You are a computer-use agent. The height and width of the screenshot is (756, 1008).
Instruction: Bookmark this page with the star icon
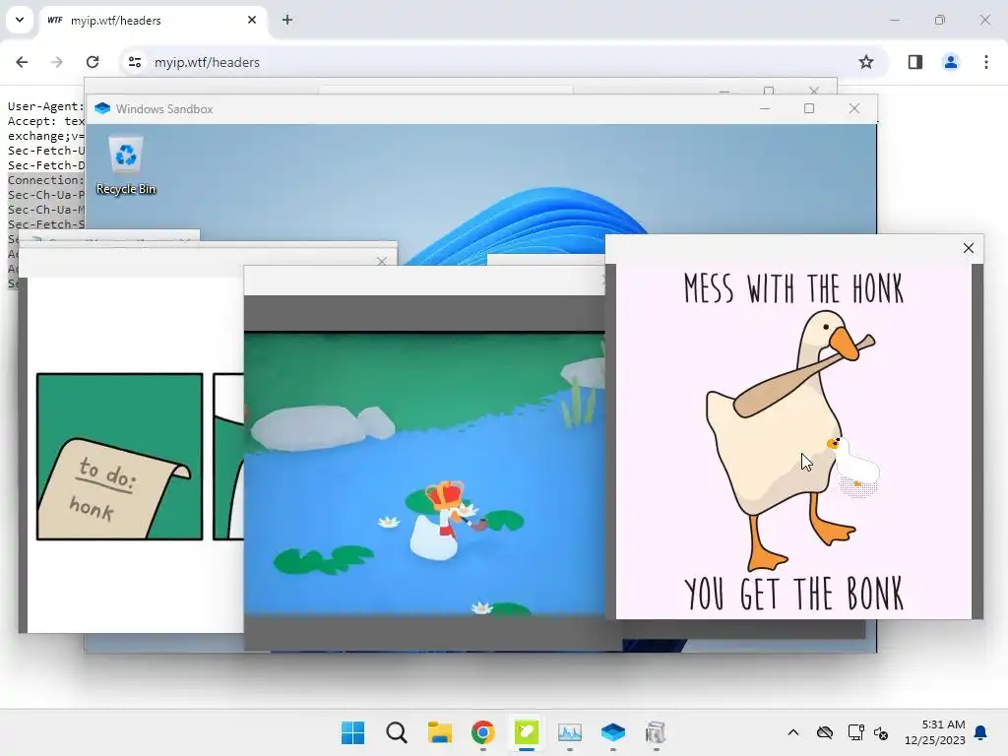click(866, 62)
